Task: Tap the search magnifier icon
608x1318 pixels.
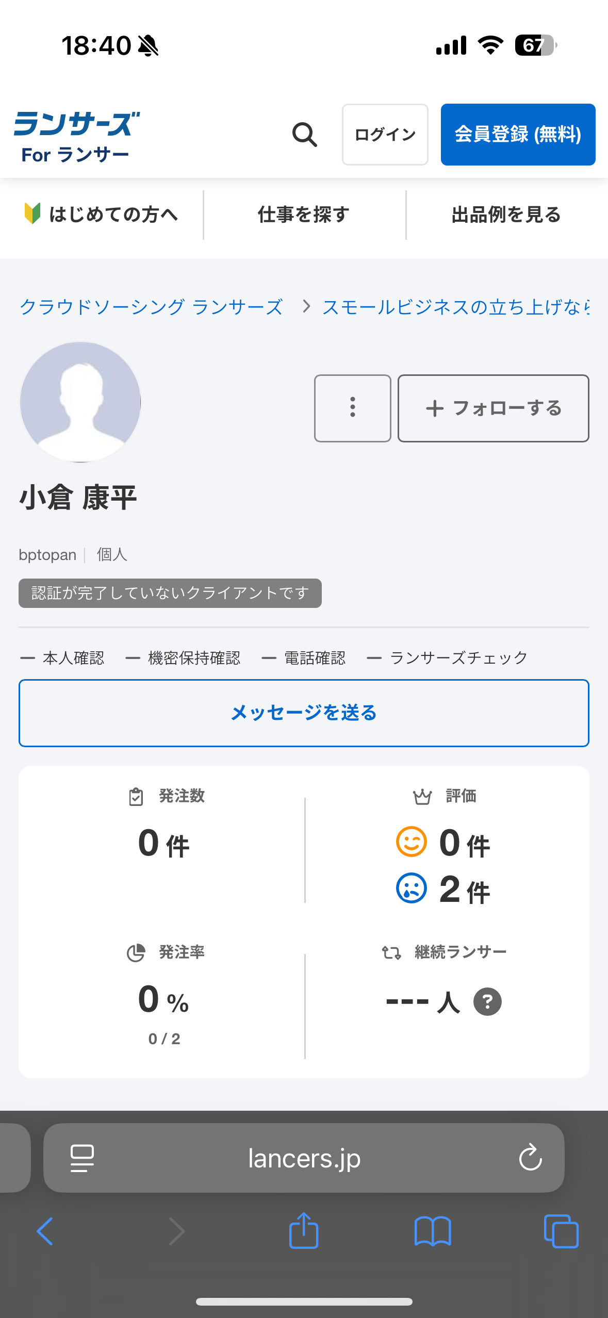Action: [304, 135]
